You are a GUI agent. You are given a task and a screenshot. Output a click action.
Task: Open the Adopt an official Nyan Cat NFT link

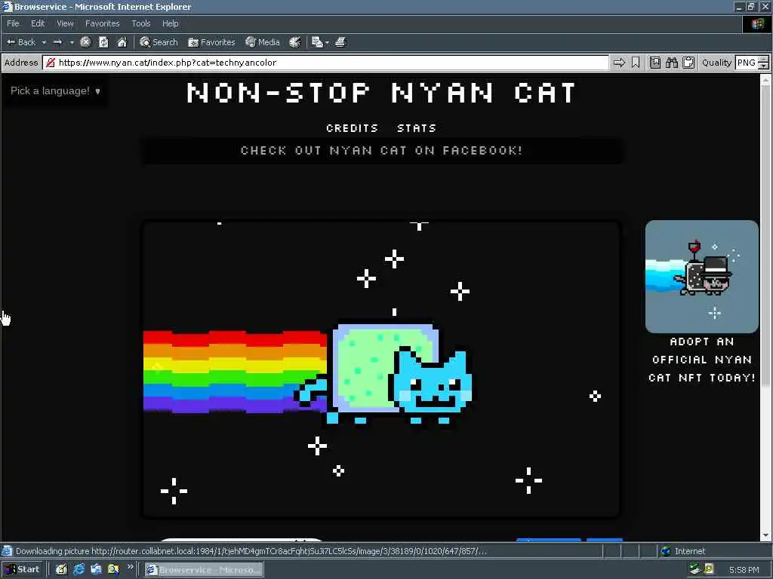coord(701,360)
